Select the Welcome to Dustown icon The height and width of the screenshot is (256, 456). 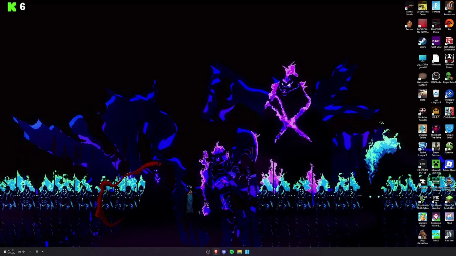423,79
